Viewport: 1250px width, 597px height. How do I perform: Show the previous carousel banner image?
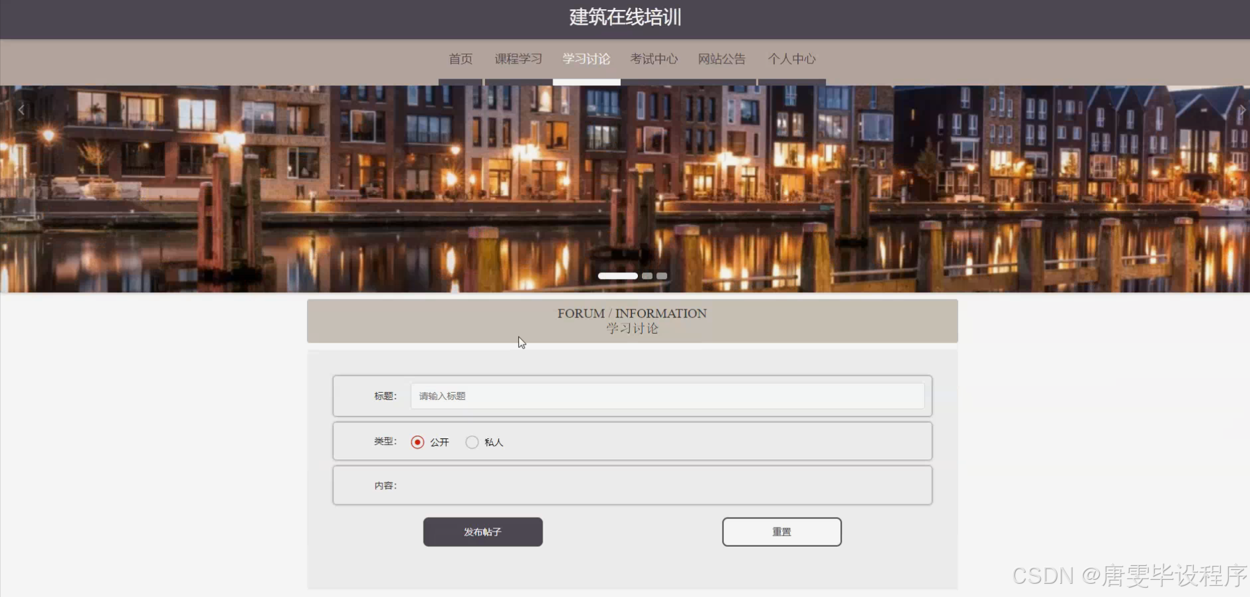(21, 110)
